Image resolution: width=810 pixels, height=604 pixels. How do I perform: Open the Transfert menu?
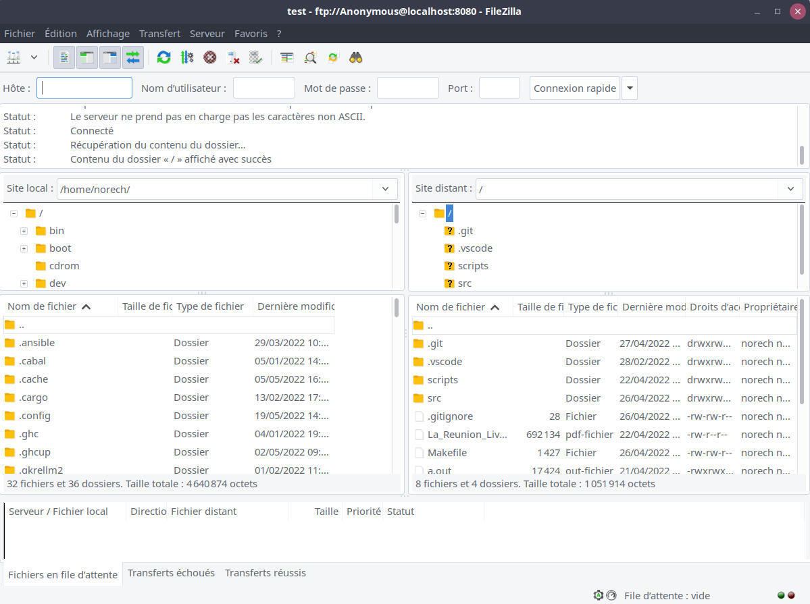point(159,34)
